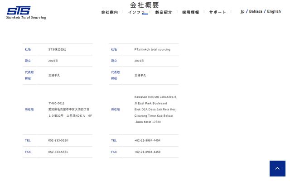This screenshot has height=181, width=290.
Task: Click the 会社概要 page heading
Action: click(x=145, y=5)
